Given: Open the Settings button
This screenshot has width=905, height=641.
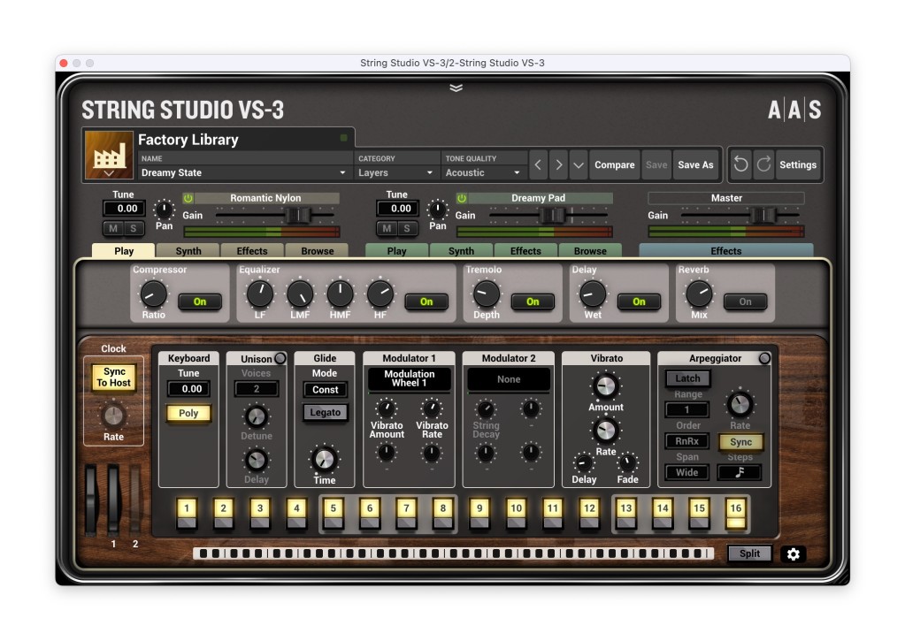Looking at the screenshot, I should (798, 165).
